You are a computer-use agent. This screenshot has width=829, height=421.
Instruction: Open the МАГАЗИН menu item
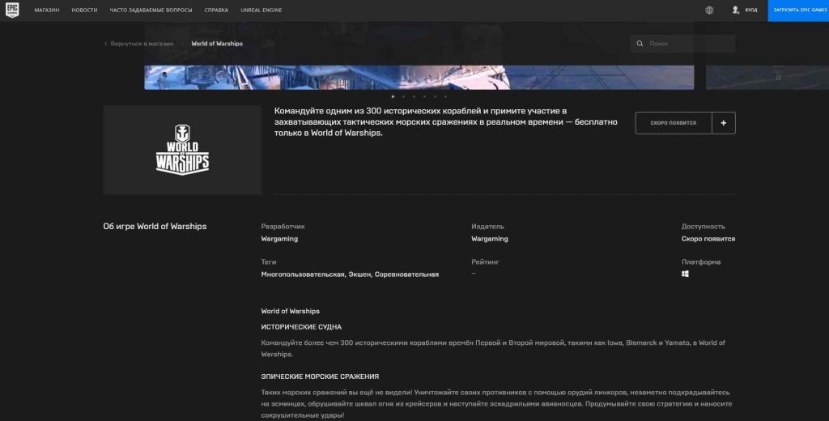48,11
